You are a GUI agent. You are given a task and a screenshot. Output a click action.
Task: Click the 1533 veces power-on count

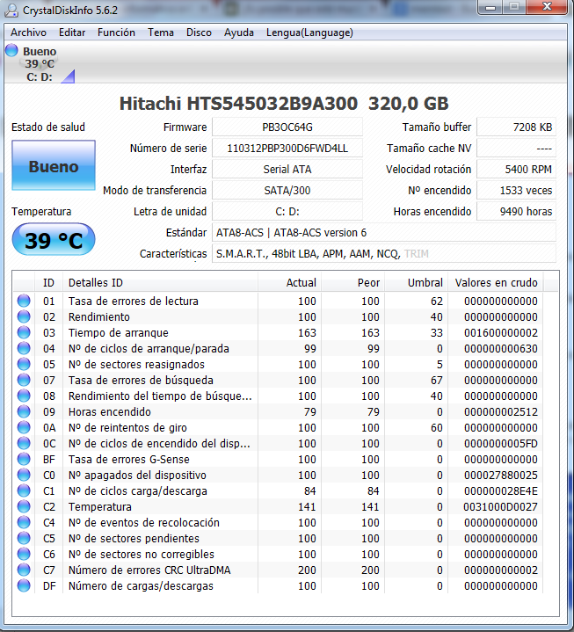[x=516, y=190]
